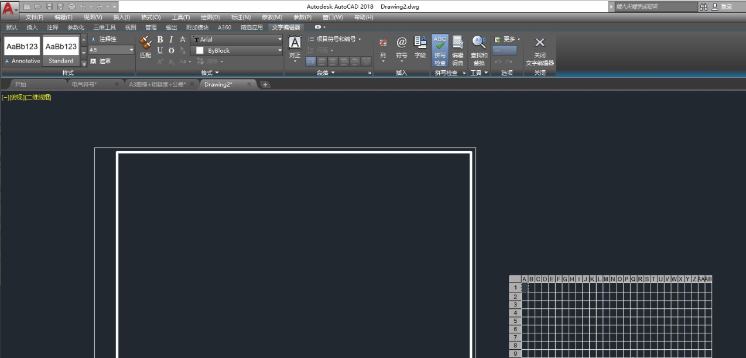The width and height of the screenshot is (746, 358).
Task: Switch to the A360 ribbon tab
Action: (224, 27)
